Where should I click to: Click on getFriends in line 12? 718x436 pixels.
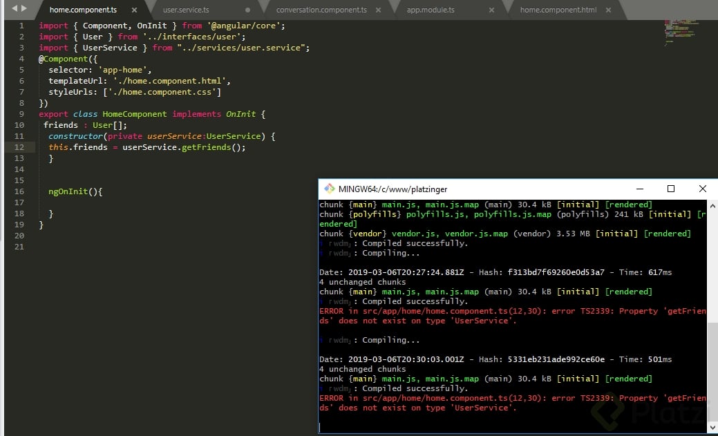(206, 147)
